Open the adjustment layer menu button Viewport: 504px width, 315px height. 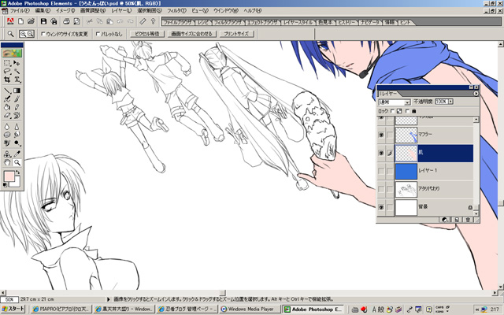click(x=445, y=220)
